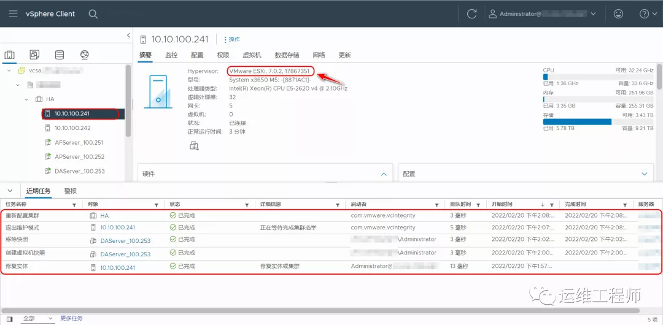Open the 监控 monitor tab

pyautogui.click(x=171, y=55)
